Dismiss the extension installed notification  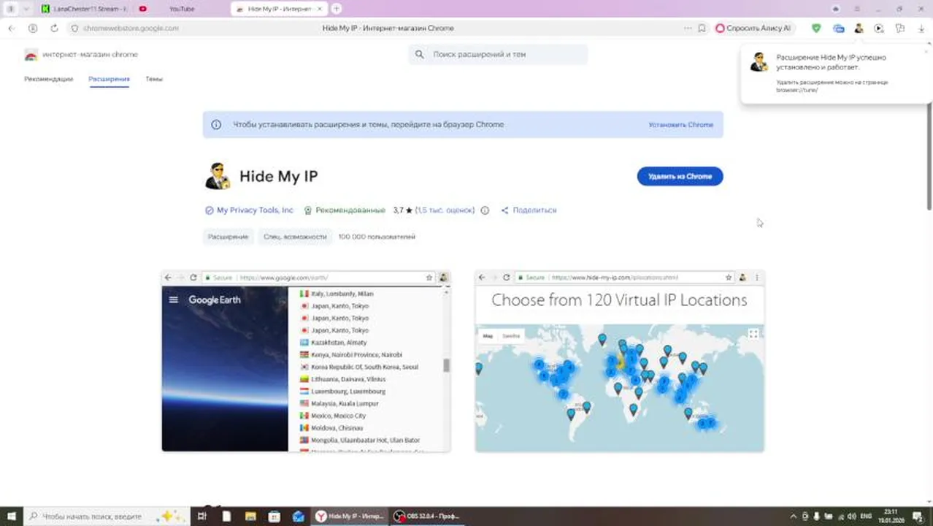926,51
